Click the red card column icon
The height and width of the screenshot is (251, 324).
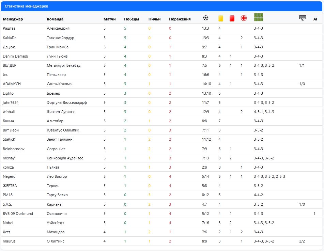(x=232, y=18)
